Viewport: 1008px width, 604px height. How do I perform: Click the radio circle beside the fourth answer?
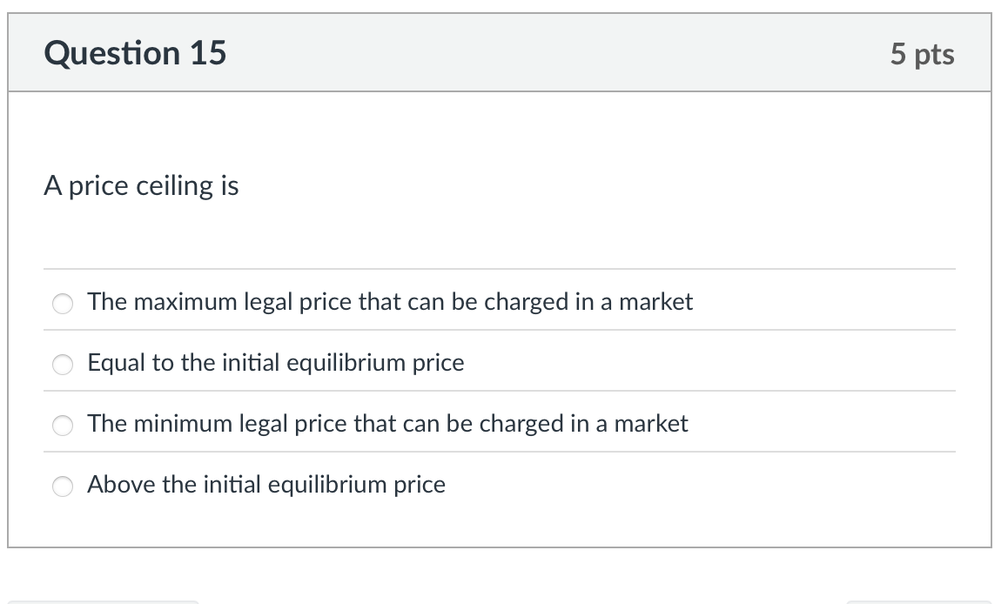(62, 487)
